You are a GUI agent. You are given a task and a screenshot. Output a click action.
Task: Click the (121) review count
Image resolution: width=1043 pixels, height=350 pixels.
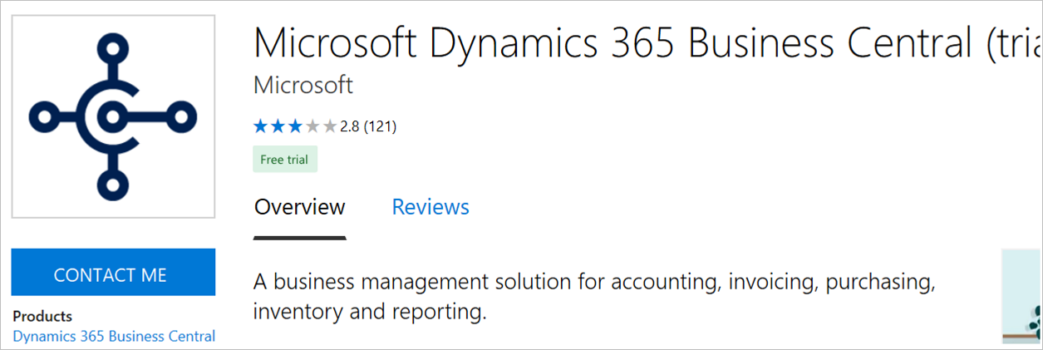coord(380,127)
